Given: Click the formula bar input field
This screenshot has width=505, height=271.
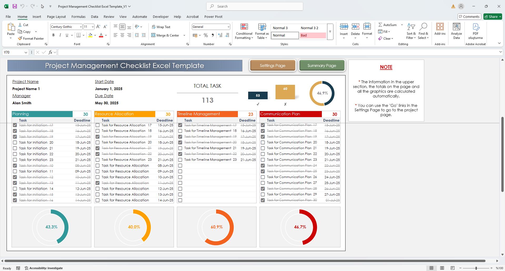Looking at the screenshot, I should pos(278,52).
